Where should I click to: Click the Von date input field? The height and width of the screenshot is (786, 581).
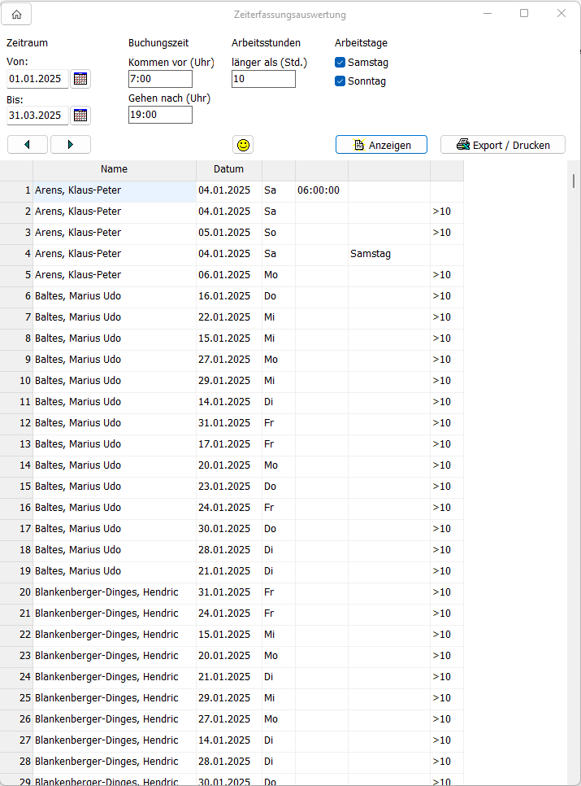pyautogui.click(x=37, y=79)
